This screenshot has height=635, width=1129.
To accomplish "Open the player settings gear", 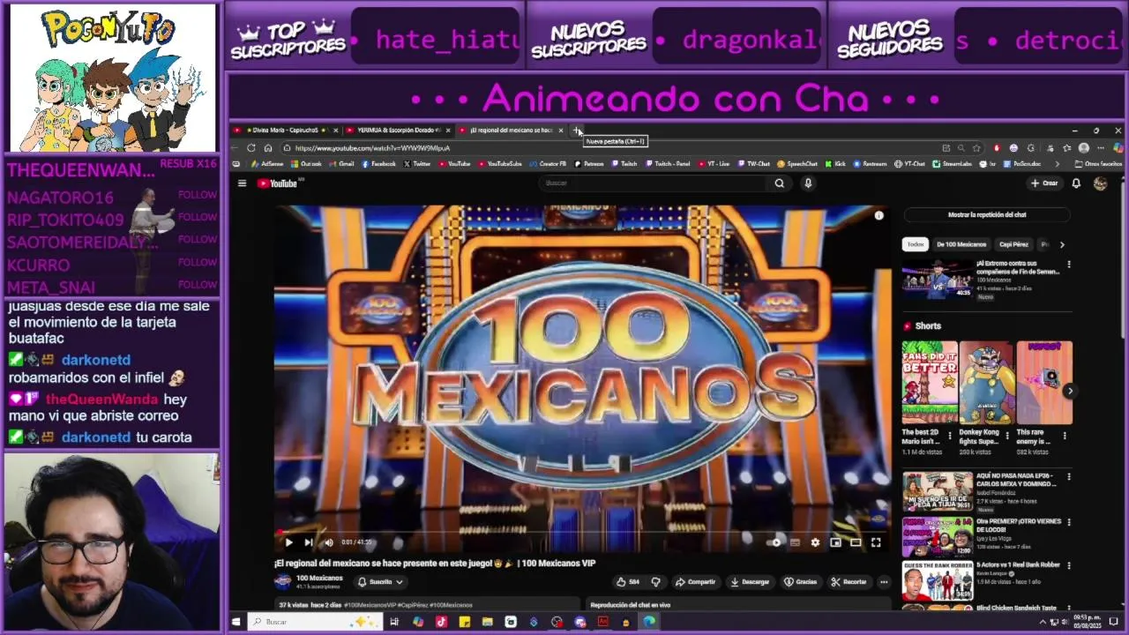I will [x=815, y=542].
